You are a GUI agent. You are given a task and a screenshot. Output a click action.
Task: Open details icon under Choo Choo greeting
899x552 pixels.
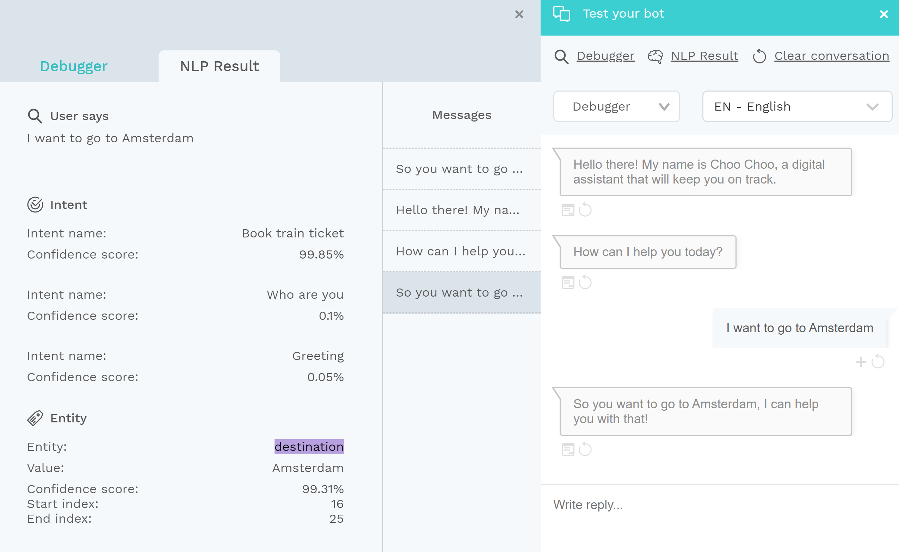(x=568, y=210)
